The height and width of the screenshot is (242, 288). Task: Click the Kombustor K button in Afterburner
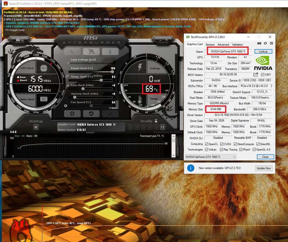pyautogui.click(x=72, y=52)
